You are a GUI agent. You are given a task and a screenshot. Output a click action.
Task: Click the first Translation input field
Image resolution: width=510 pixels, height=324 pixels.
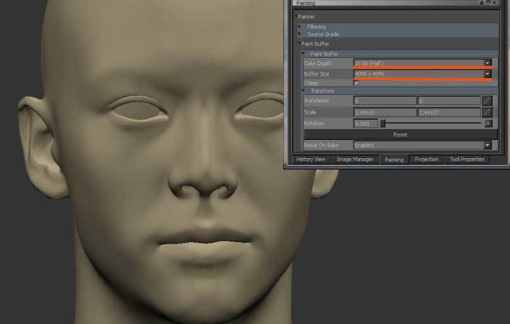[x=385, y=101]
